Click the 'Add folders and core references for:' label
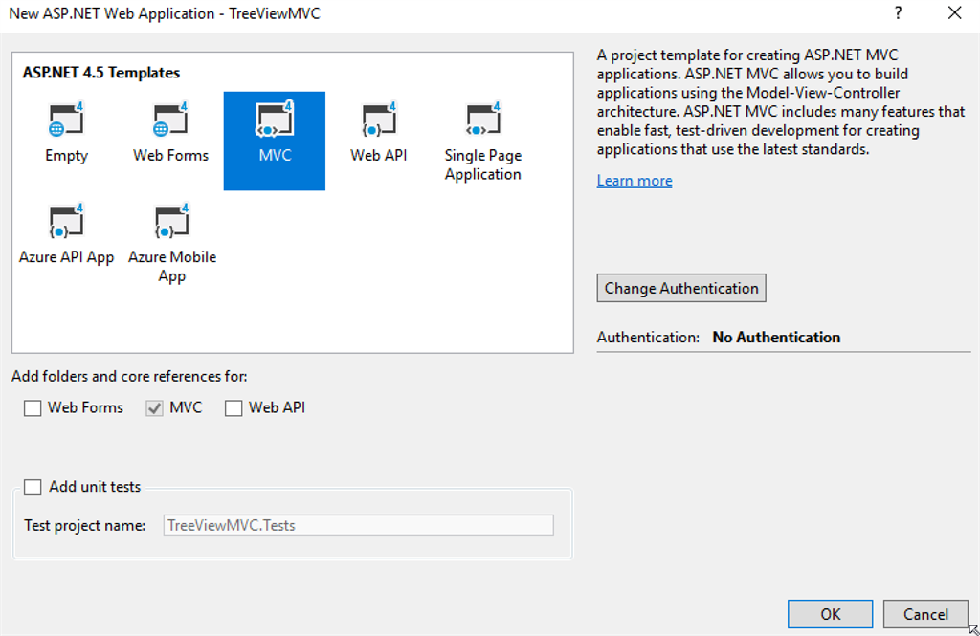980x636 pixels. pyautogui.click(x=129, y=376)
